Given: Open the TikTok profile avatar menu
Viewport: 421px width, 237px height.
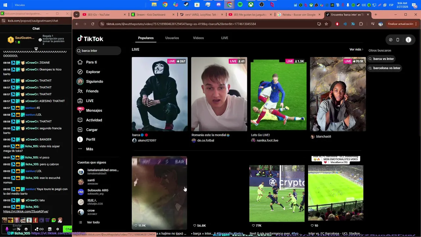Looking at the screenshot, I should coord(408,39).
